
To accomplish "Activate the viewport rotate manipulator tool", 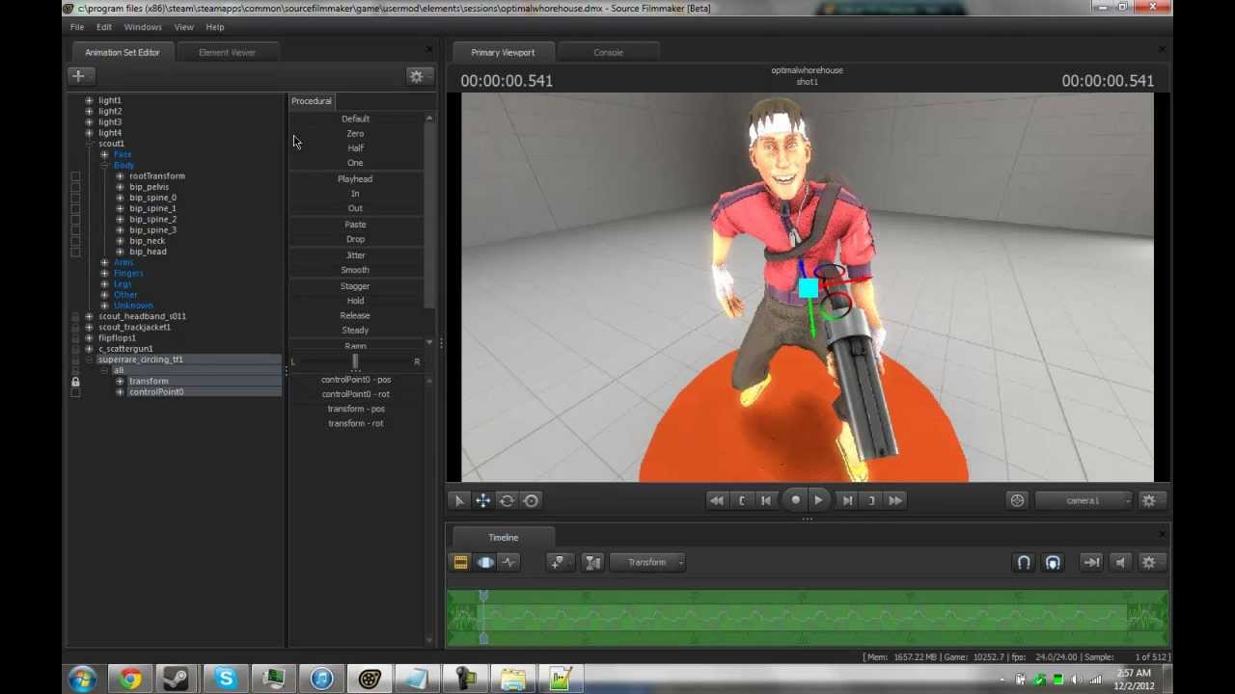I will [x=507, y=500].
